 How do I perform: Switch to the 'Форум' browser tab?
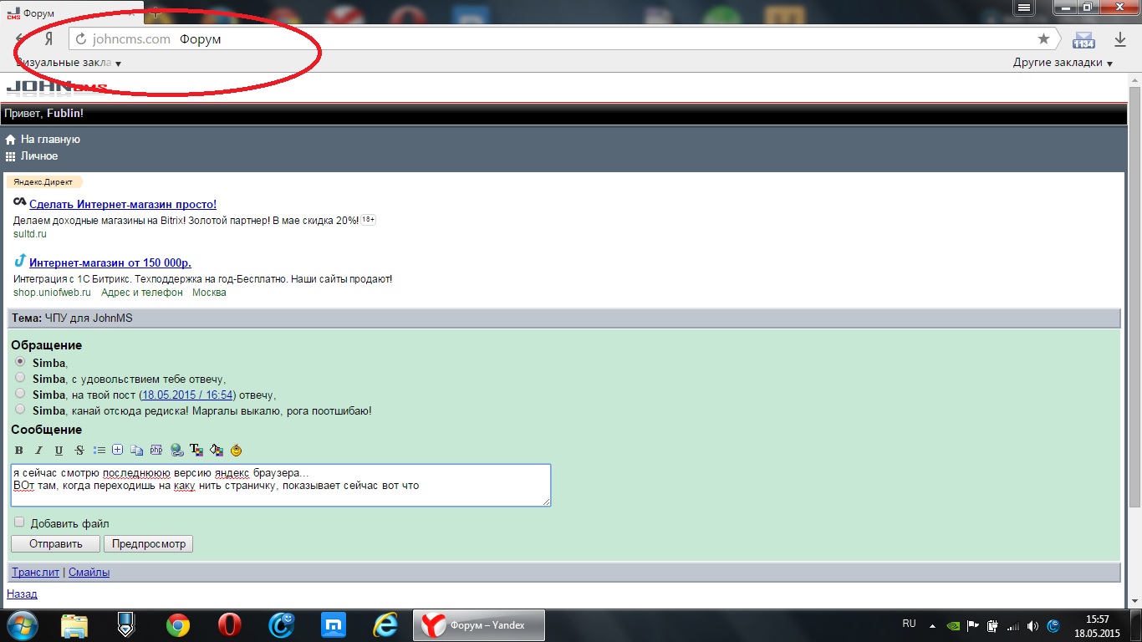tap(71, 12)
